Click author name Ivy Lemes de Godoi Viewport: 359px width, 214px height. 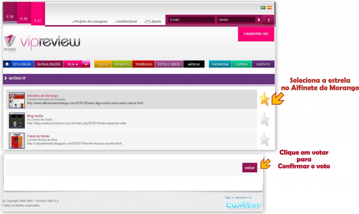pyautogui.click(x=40, y=119)
